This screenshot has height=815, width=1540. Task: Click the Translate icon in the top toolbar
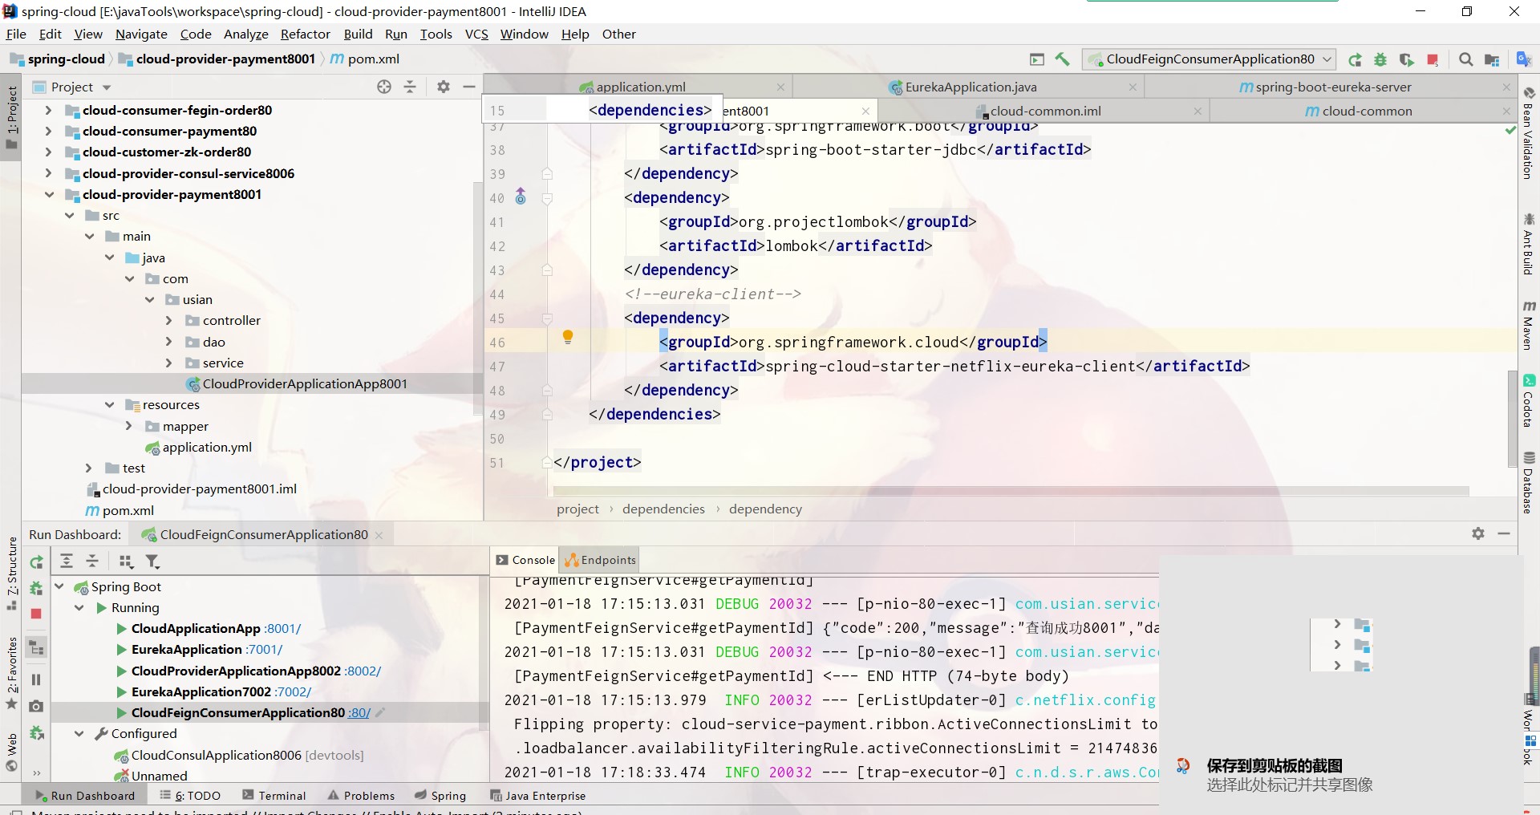[x=1524, y=59]
